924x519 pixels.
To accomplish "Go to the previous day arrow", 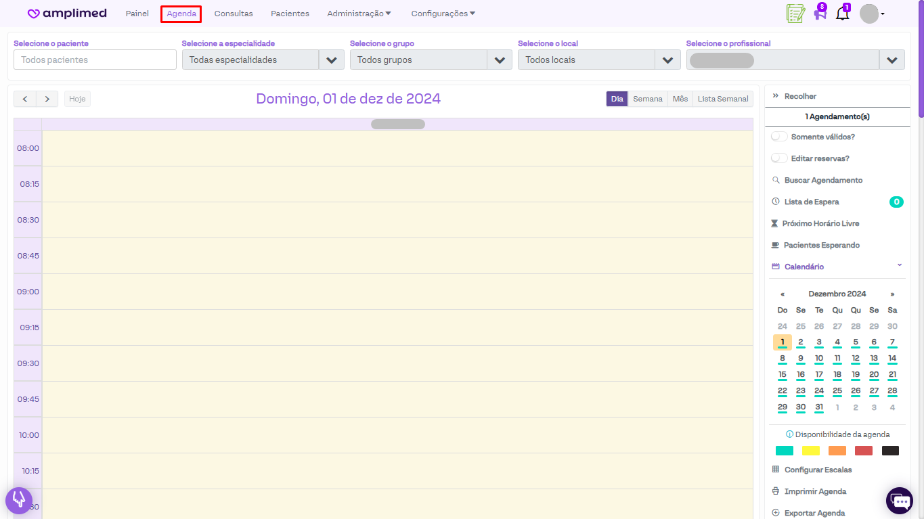I will 25,99.
